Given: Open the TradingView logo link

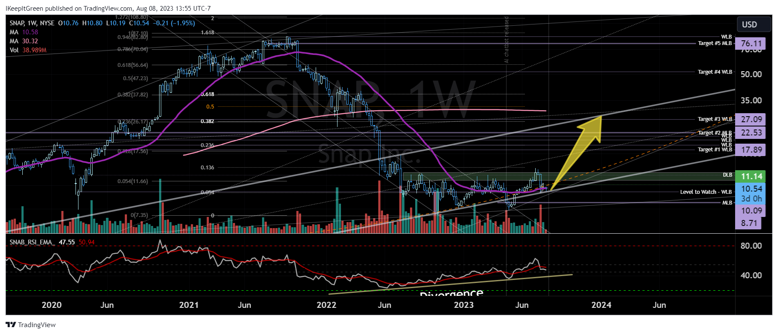Looking at the screenshot, I should click(31, 325).
